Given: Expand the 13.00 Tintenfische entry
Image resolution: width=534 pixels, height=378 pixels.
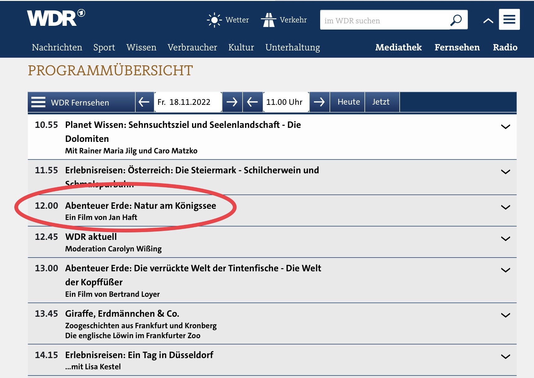Looking at the screenshot, I should (505, 270).
